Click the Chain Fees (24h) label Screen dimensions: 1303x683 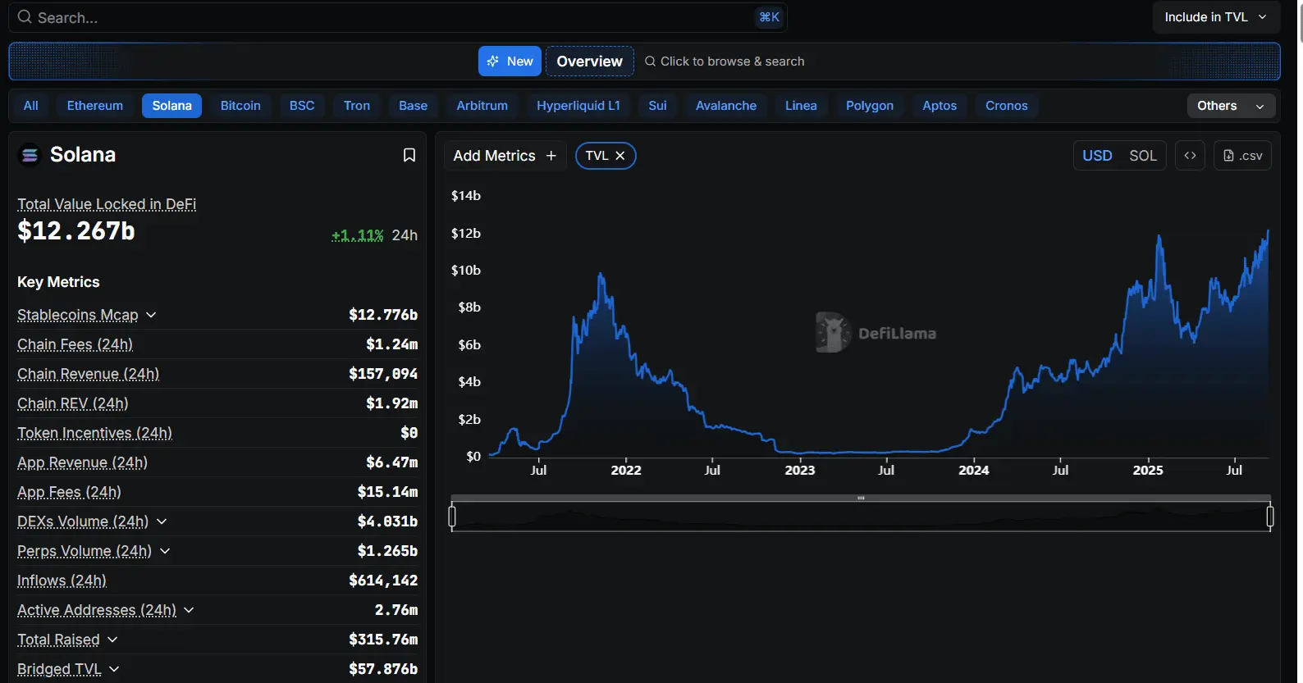tap(75, 344)
